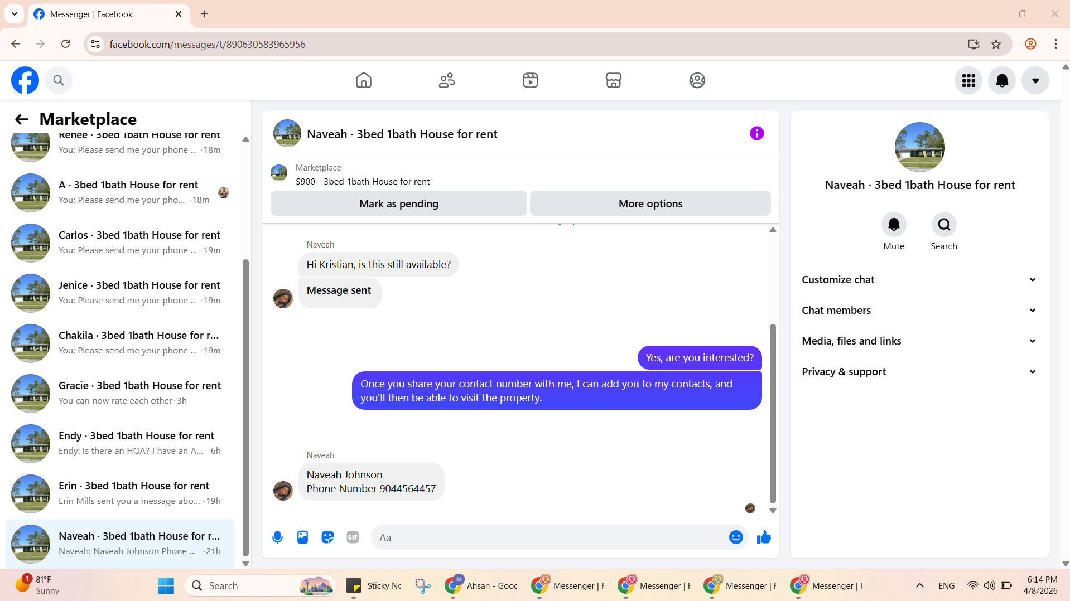
Task: Expand Media, files and links section
Action: pyautogui.click(x=919, y=341)
